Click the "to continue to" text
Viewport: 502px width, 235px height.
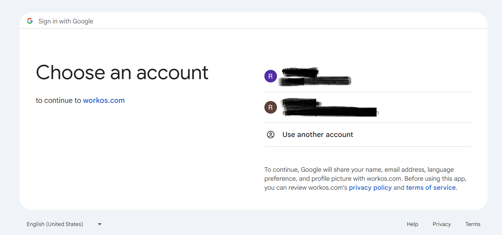coord(59,100)
